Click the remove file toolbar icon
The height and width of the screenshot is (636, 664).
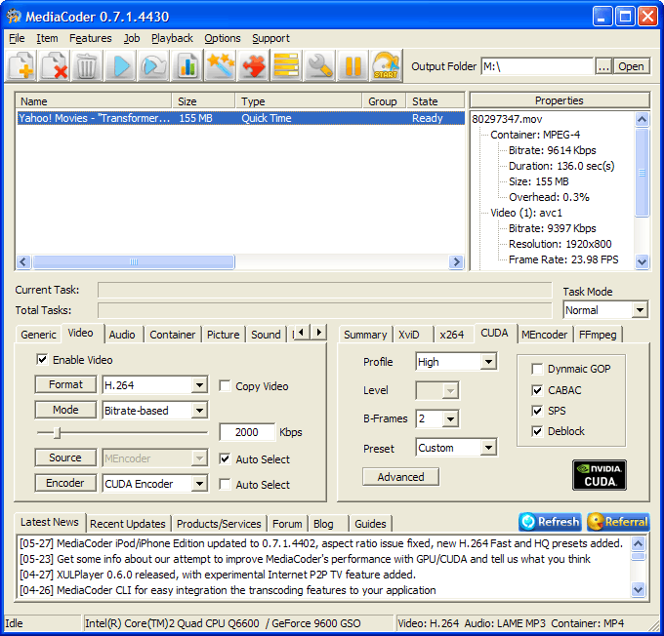55,66
